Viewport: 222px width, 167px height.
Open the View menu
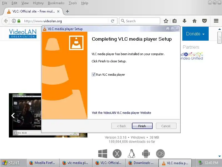click(x=25, y=3)
